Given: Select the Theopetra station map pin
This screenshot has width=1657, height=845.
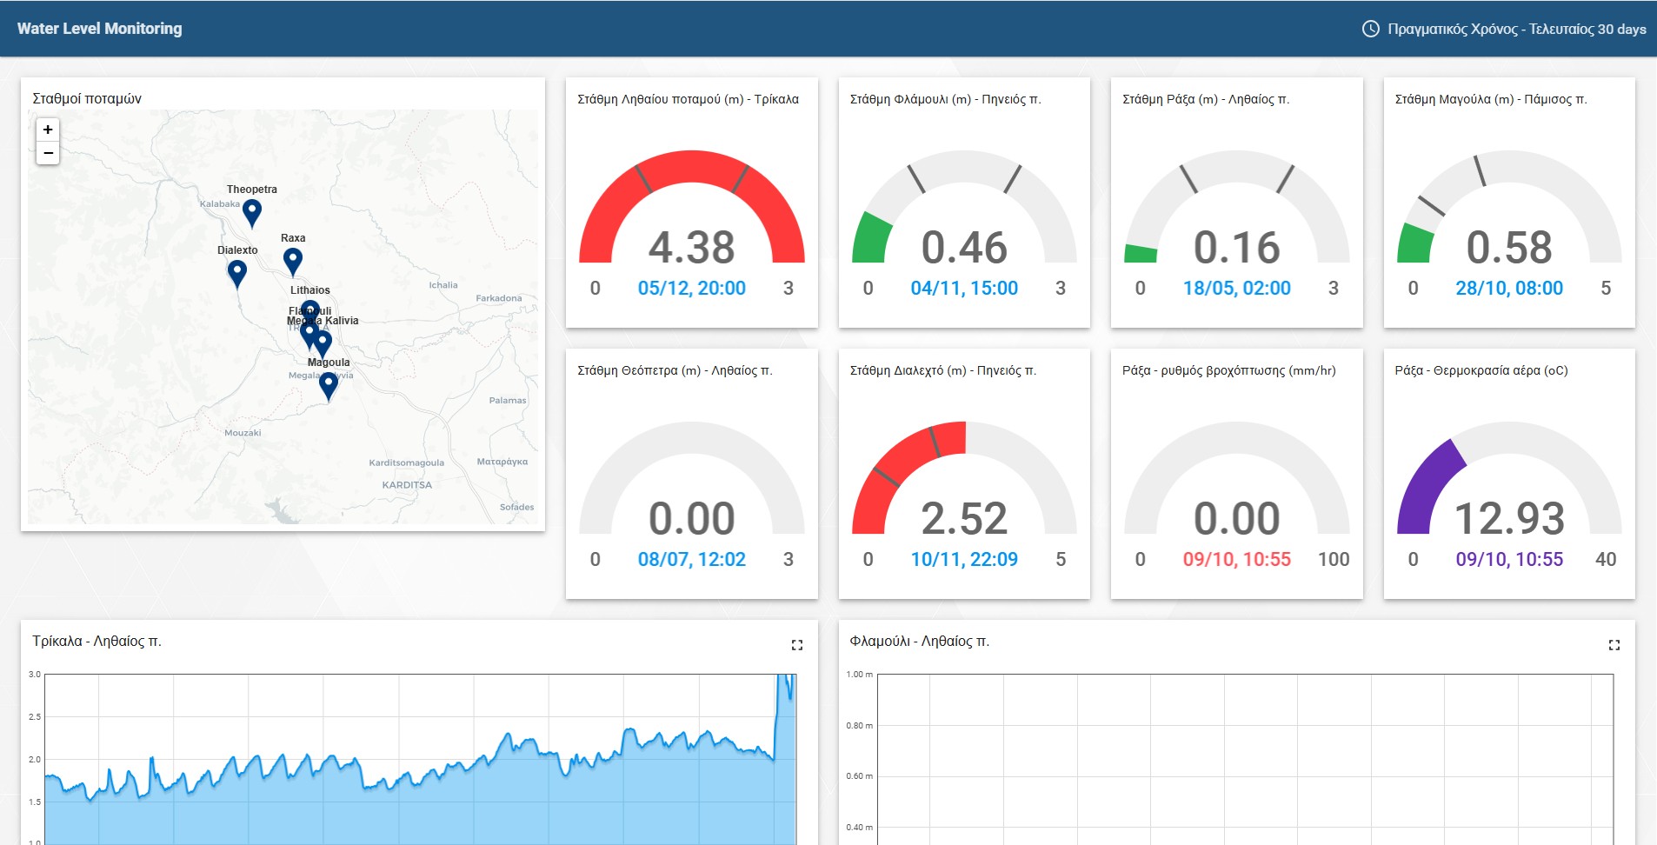Looking at the screenshot, I should point(252,211).
